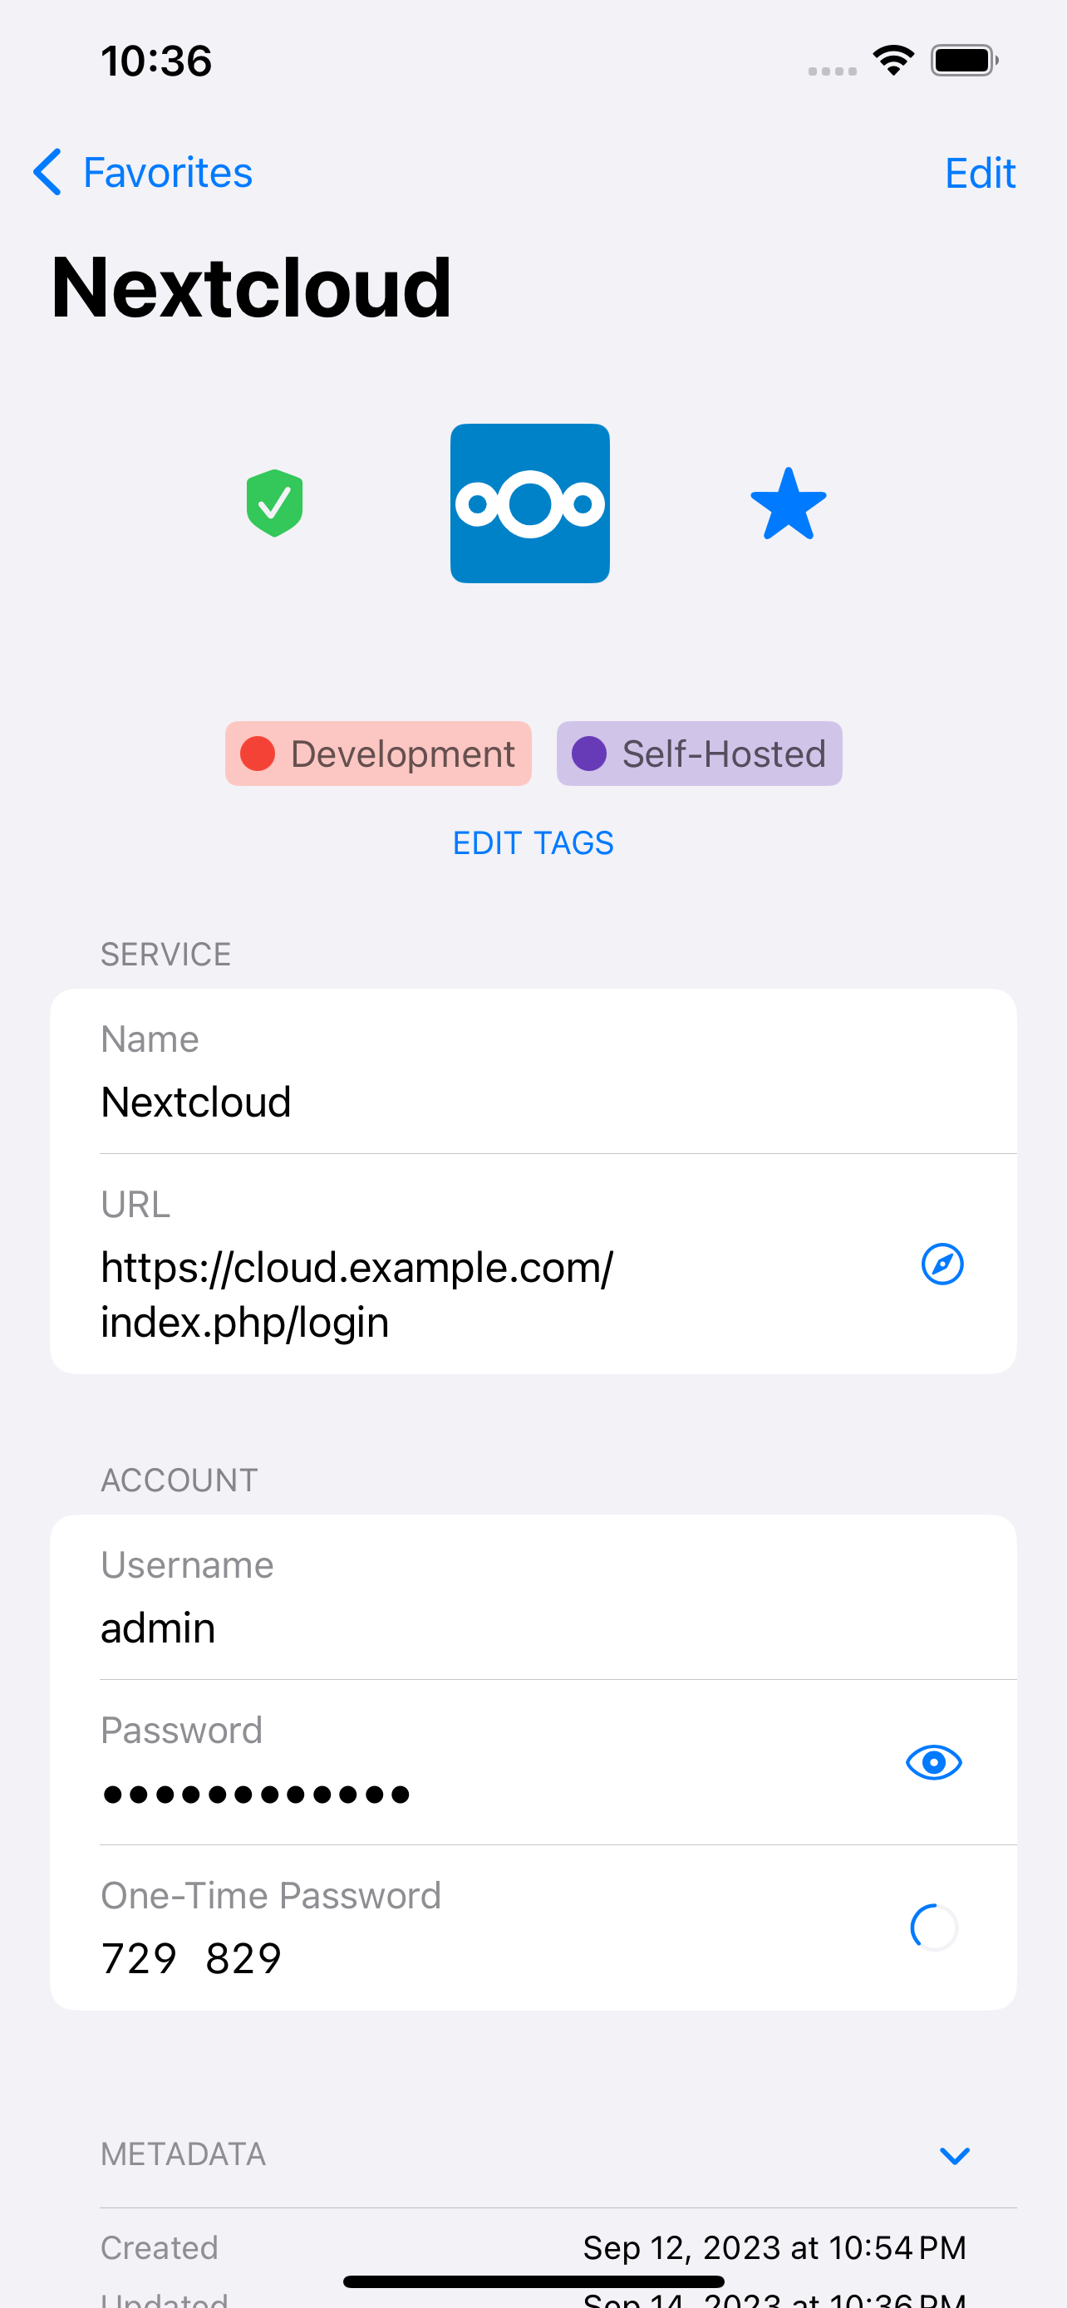Image resolution: width=1067 pixels, height=2308 pixels.
Task: Tap the purple Self-Hosted color dot
Action: pyautogui.click(x=589, y=754)
